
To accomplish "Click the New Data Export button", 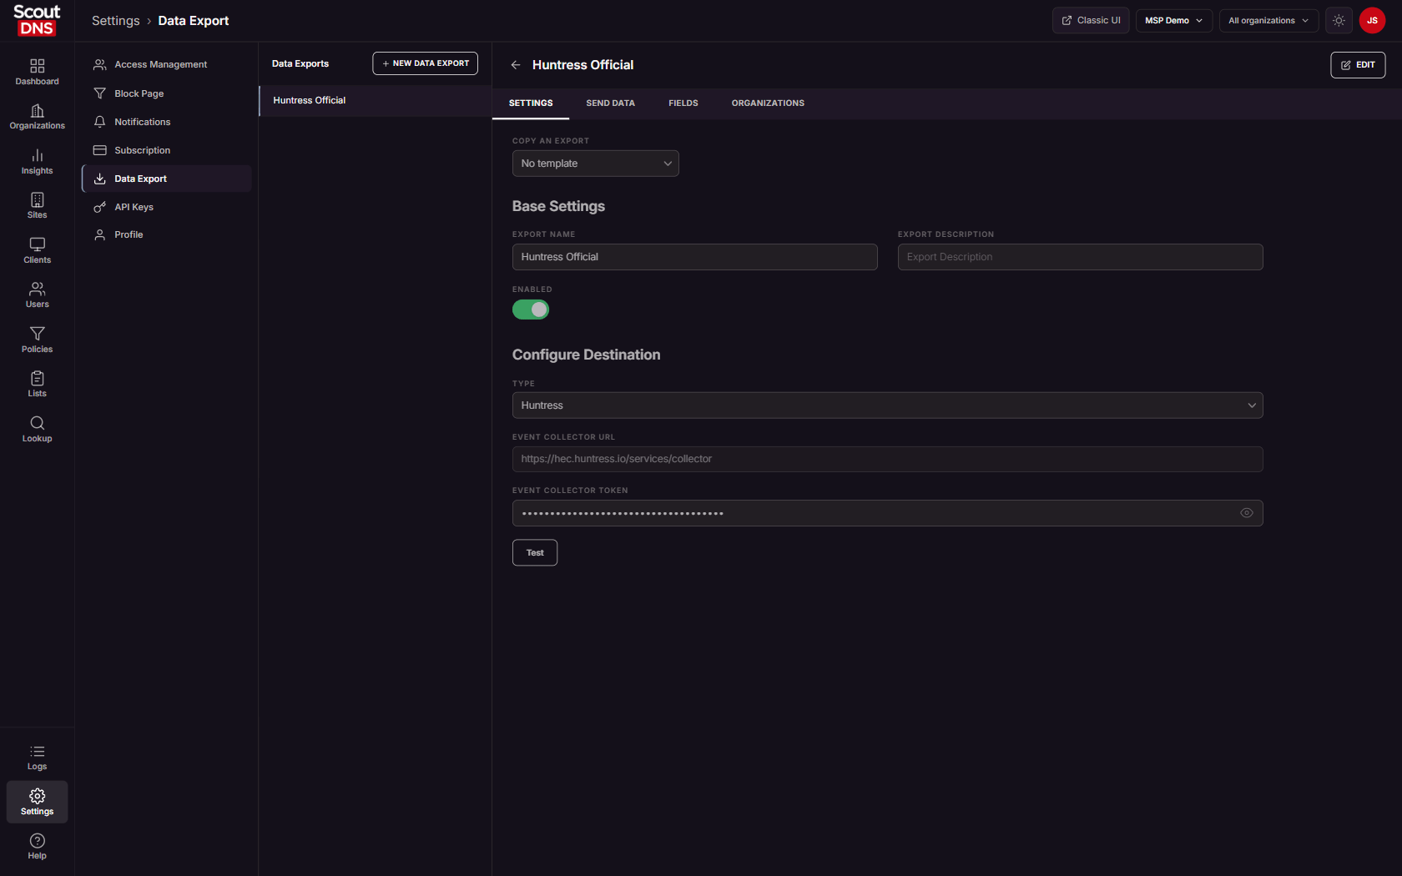I will (426, 63).
